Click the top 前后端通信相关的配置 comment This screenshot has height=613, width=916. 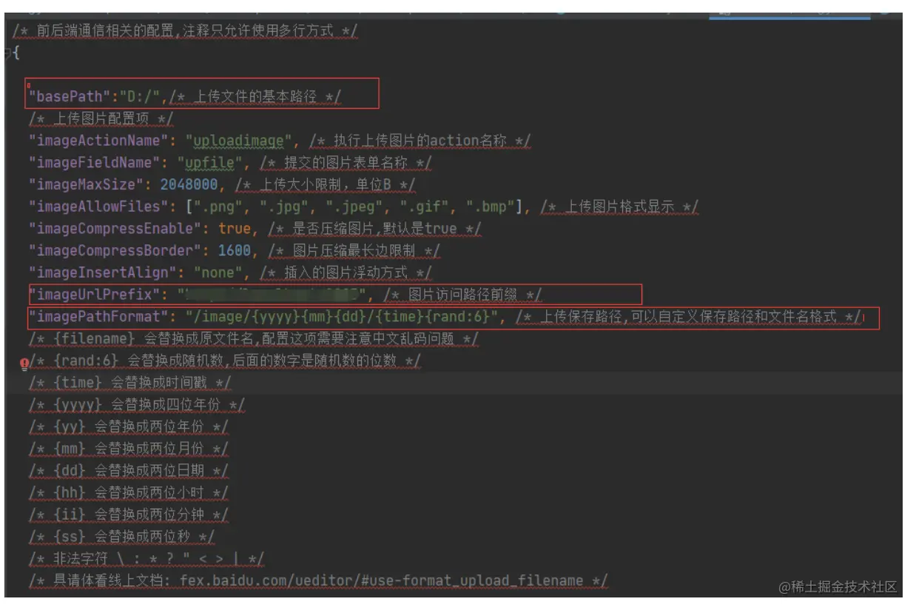point(186,31)
